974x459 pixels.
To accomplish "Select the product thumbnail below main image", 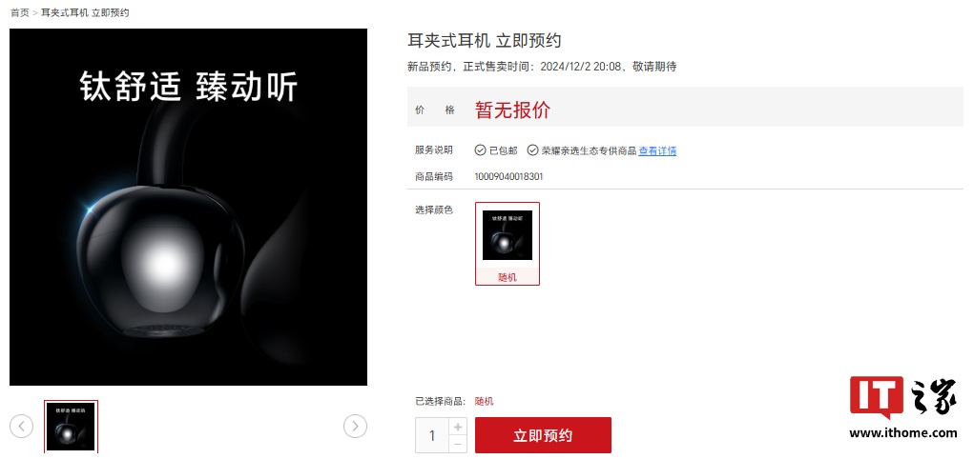I will click(x=71, y=427).
